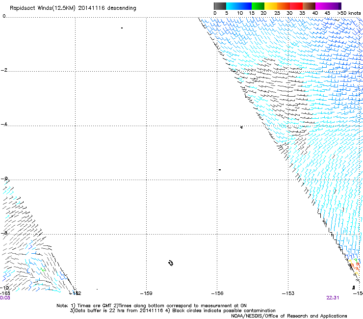Click the longitude label '-156'

pos(217,293)
